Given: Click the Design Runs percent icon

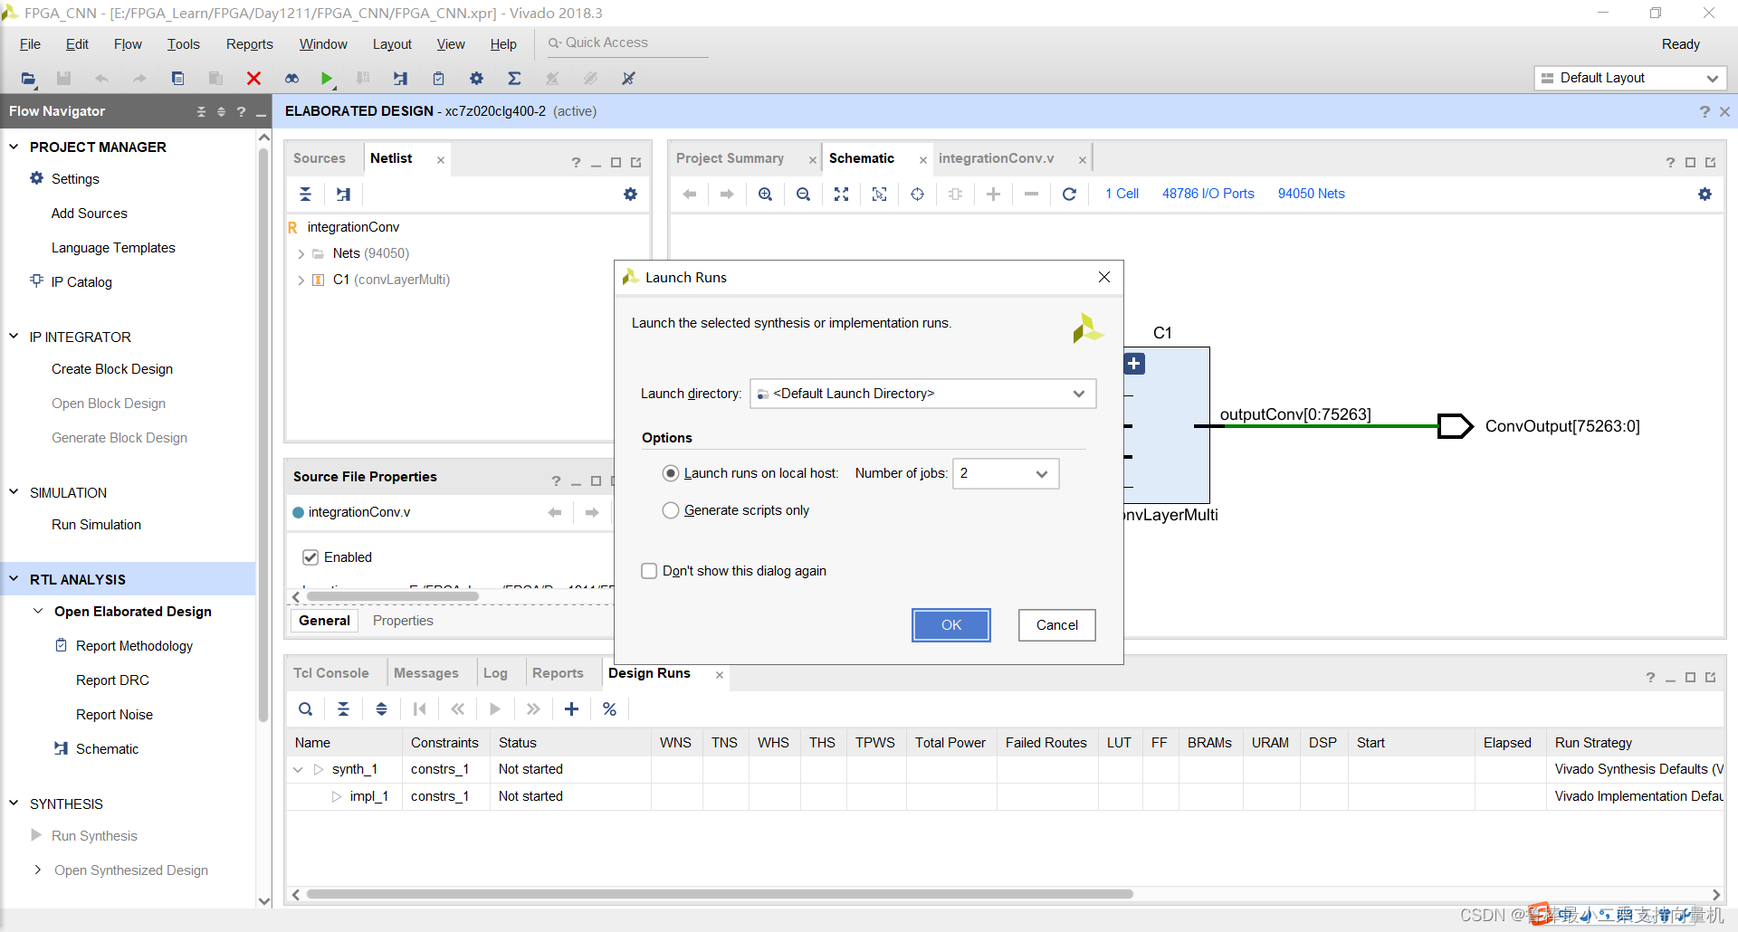Looking at the screenshot, I should (x=609, y=709).
